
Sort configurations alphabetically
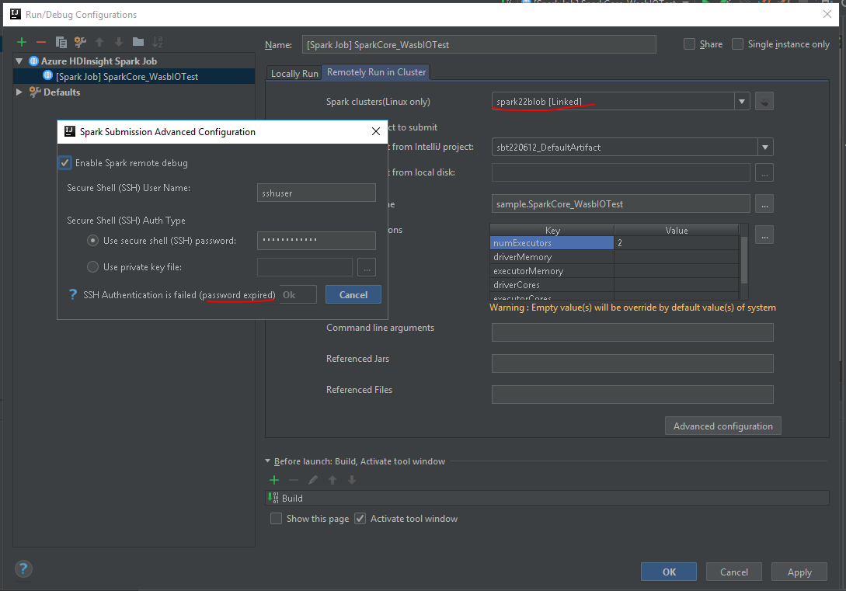[x=158, y=42]
